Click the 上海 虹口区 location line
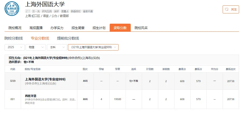Viewport: 245px width, 113px height. tap(47, 16)
